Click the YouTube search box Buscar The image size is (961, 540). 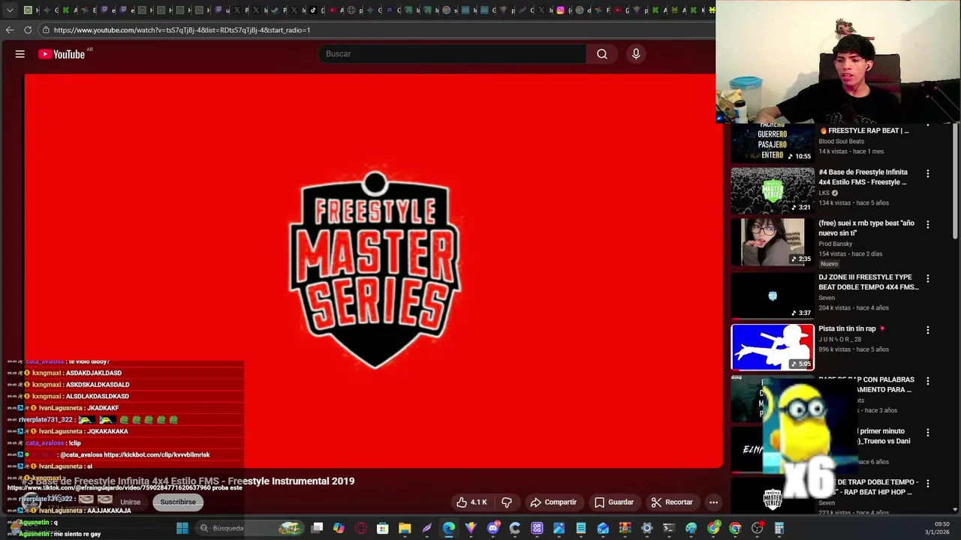tap(453, 54)
